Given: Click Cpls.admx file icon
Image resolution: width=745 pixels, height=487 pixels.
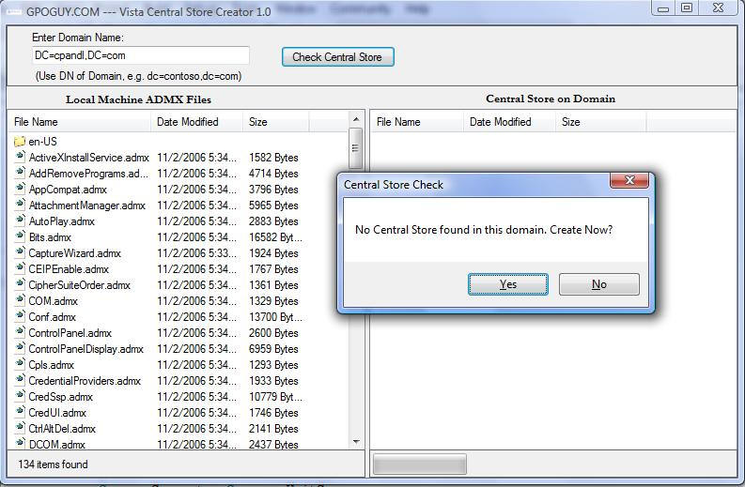Looking at the screenshot, I should coord(20,364).
